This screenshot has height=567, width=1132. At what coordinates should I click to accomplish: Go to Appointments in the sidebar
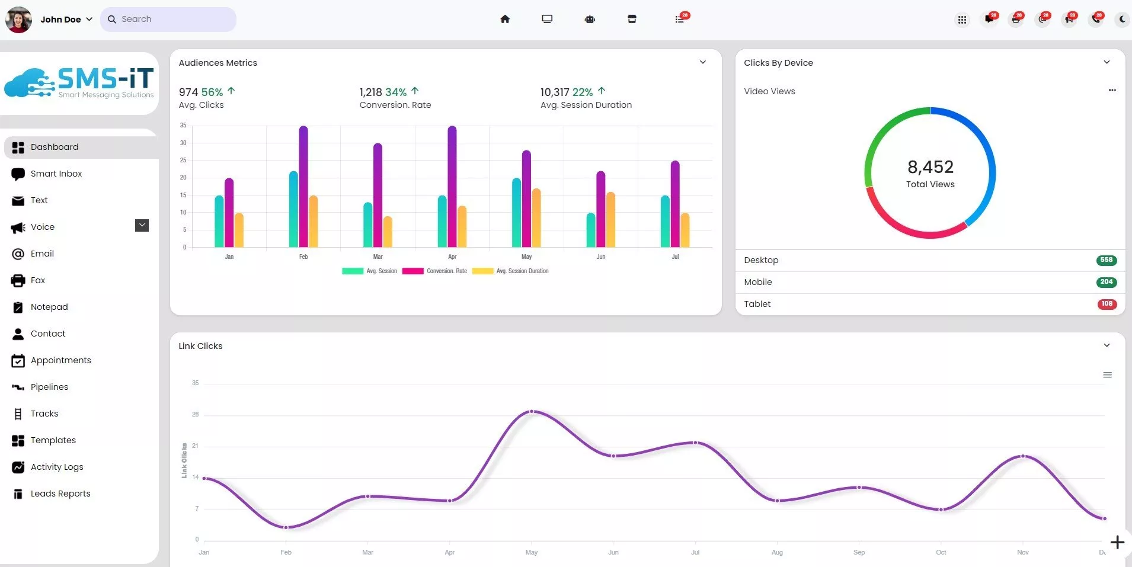tap(60, 360)
